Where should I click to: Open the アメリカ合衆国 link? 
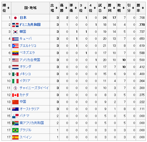point(30,60)
